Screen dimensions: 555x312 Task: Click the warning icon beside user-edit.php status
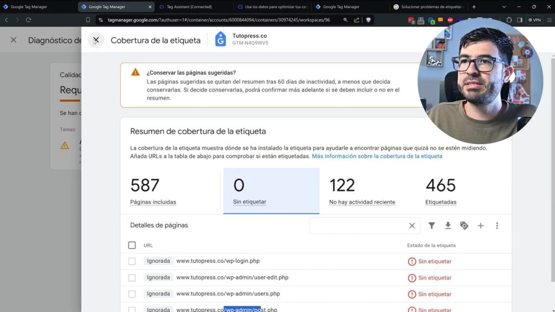412,278
